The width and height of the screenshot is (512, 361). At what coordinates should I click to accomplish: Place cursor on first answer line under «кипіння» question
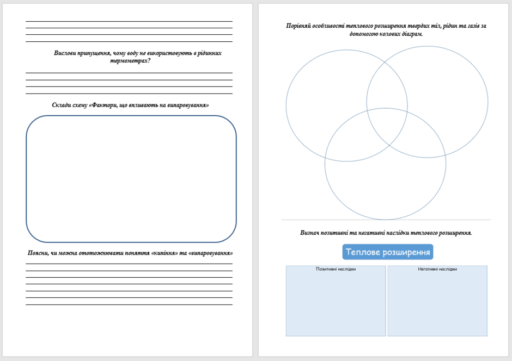click(x=129, y=264)
